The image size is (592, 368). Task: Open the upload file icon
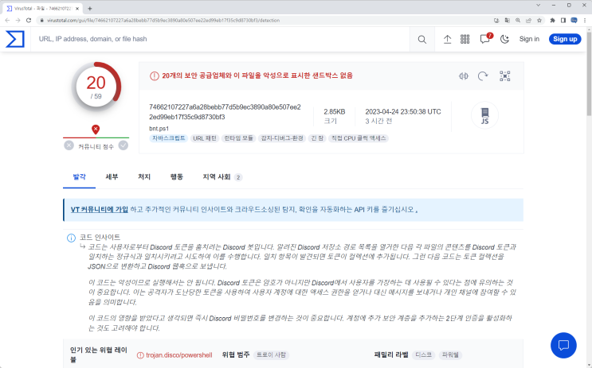[x=447, y=39]
